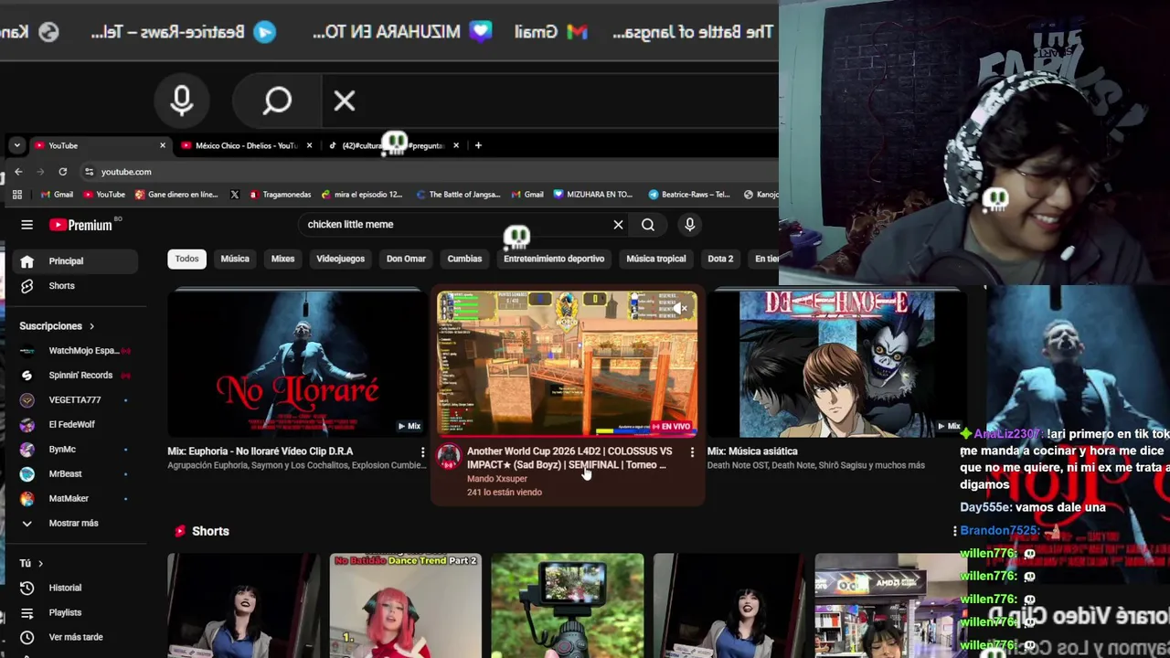Open the options menu for the No lloraré mix
This screenshot has height=658, width=1170.
(x=422, y=452)
